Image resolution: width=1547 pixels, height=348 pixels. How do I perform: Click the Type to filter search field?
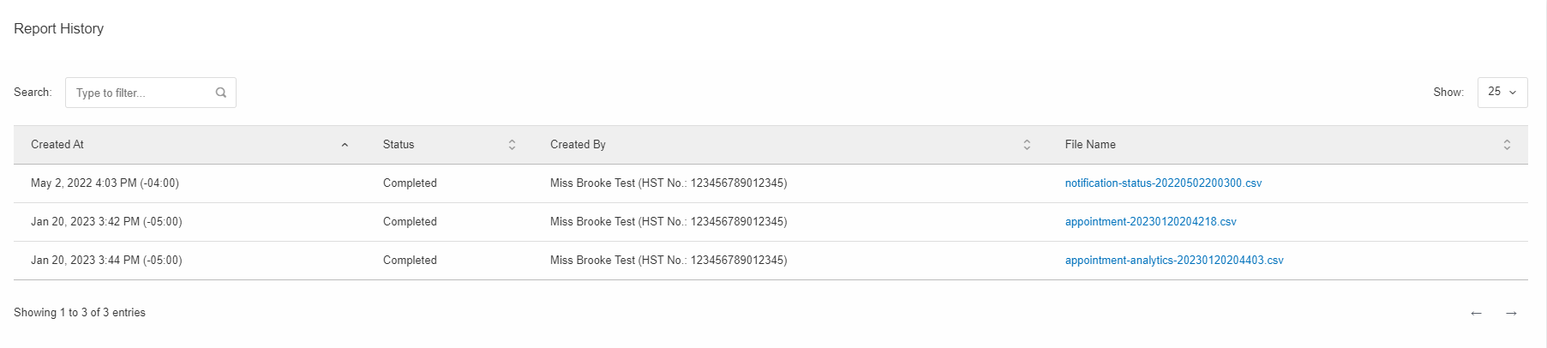pyautogui.click(x=151, y=93)
